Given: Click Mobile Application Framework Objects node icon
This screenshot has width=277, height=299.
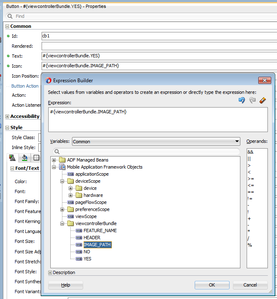Looking at the screenshot, I should pyautogui.click(x=62, y=167).
